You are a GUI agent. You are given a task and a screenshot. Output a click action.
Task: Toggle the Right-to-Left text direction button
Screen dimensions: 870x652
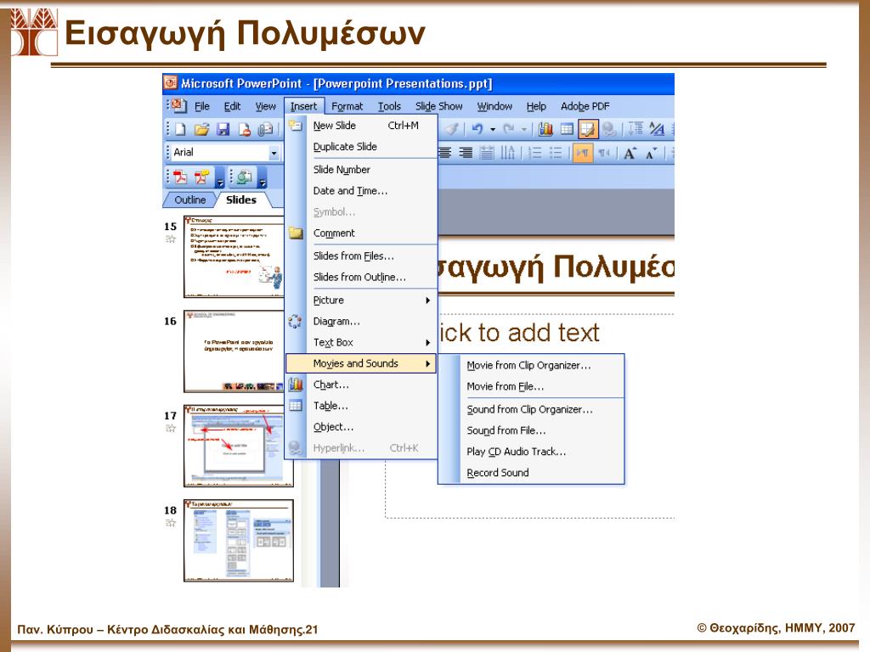[x=604, y=153]
